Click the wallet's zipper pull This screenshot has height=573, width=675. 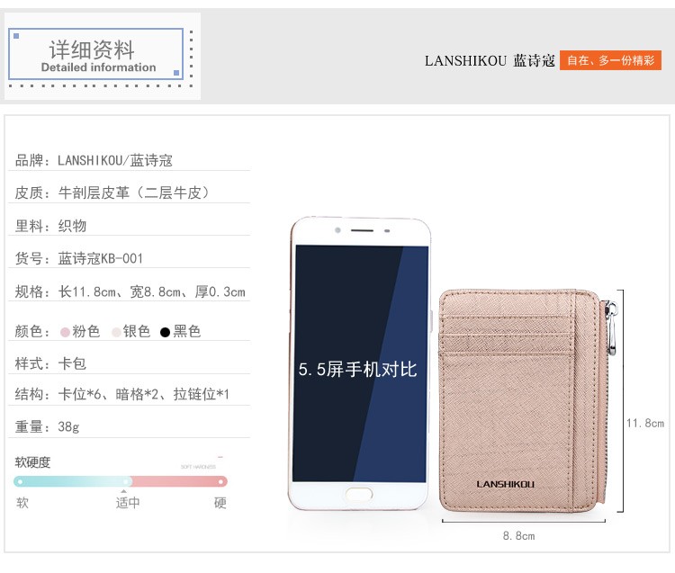pos(611,327)
